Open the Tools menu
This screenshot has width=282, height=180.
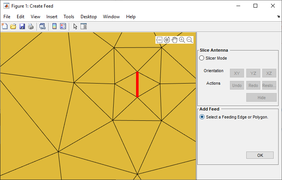click(69, 17)
